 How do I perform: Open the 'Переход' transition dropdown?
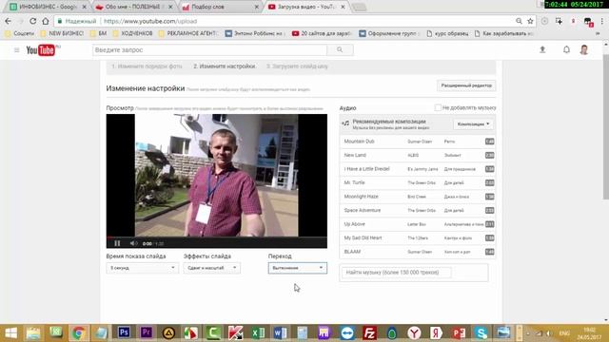pos(298,268)
